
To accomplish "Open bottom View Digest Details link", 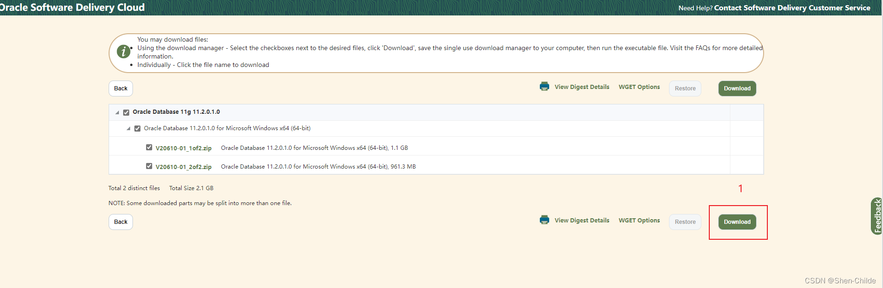I will point(582,221).
